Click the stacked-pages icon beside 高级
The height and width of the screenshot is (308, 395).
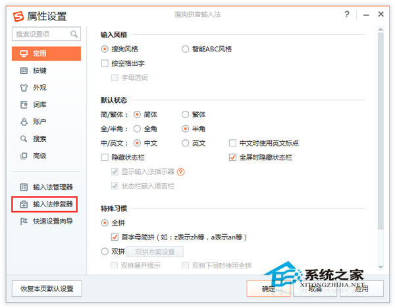tap(24, 156)
